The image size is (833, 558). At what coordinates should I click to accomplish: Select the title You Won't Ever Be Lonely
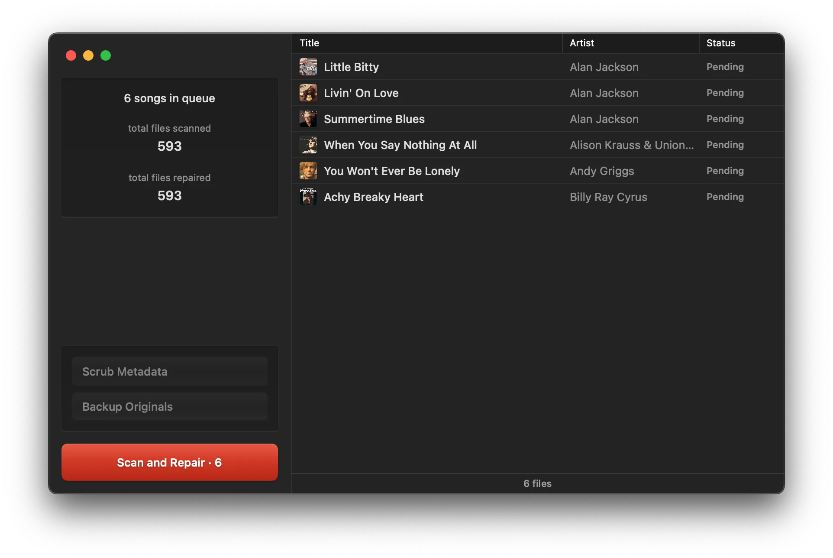pos(391,171)
